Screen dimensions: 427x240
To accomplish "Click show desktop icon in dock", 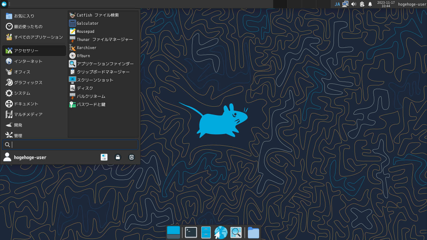I will tap(173, 232).
